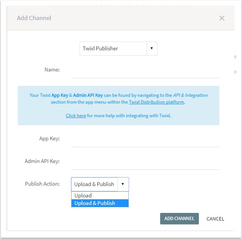
Task: Click the italic 'API & Integration' text
Action: point(190,95)
